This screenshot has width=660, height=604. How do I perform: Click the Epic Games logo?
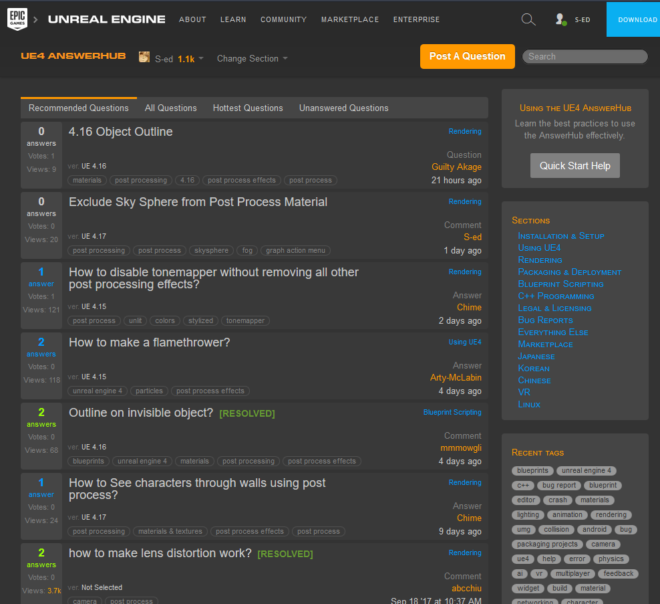pyautogui.click(x=17, y=18)
